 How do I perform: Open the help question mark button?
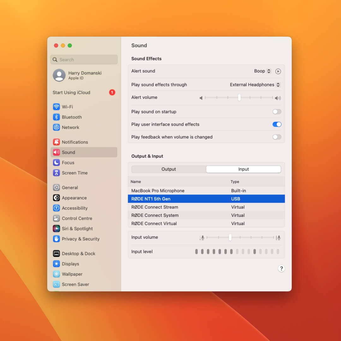tap(281, 268)
